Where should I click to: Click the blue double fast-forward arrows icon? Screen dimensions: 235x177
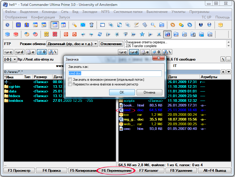133,35
